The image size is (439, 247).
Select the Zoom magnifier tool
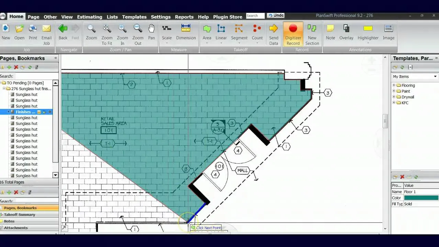point(91,33)
